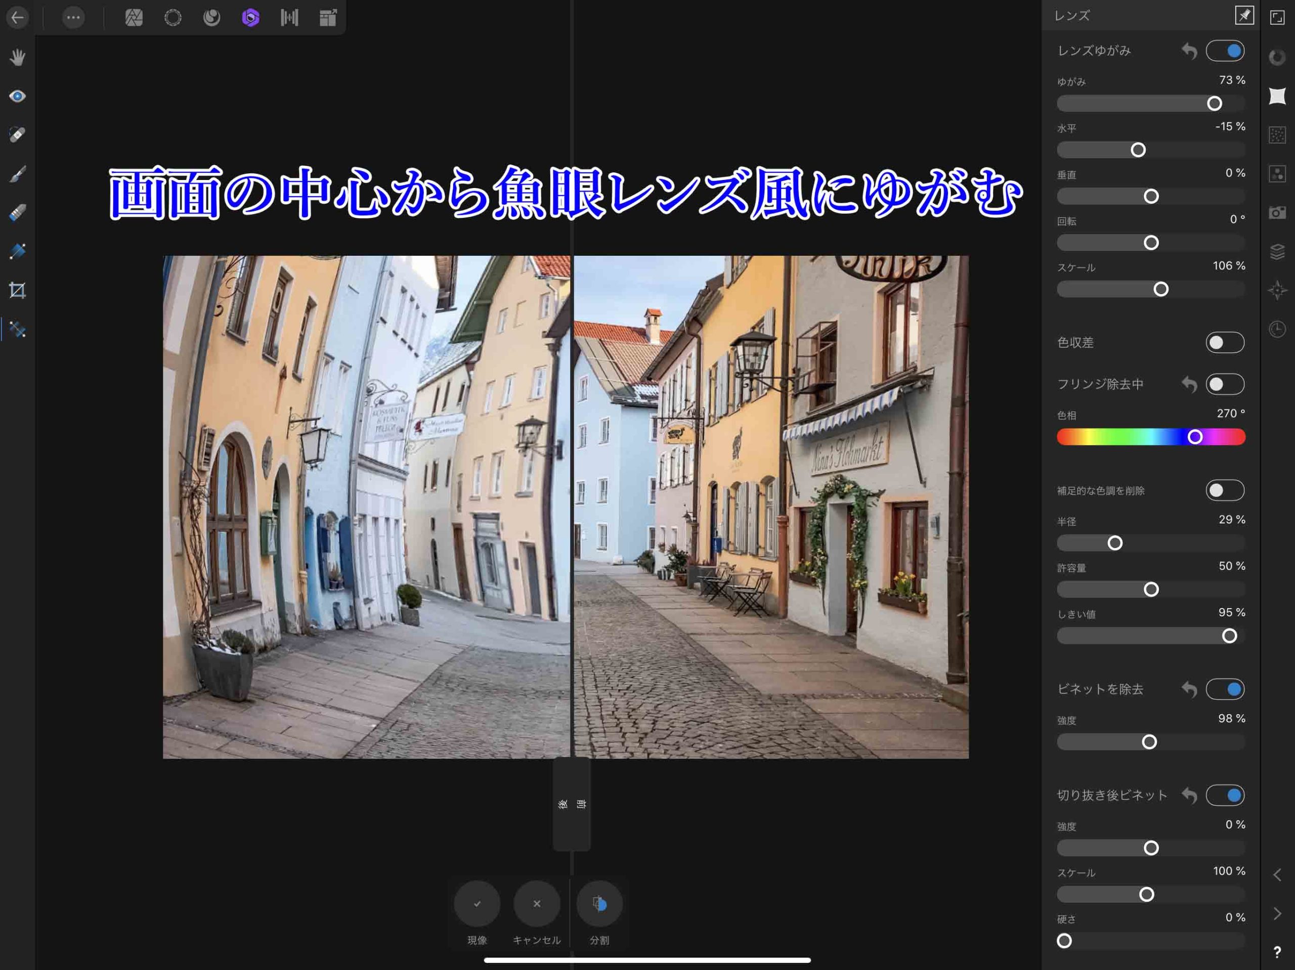Select the purple Develop persona icon
The height and width of the screenshot is (970, 1295).
(250, 18)
